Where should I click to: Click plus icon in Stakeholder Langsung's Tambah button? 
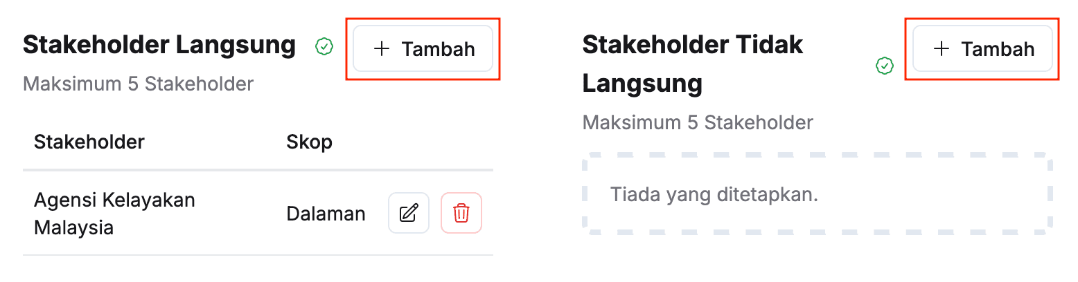pos(381,49)
